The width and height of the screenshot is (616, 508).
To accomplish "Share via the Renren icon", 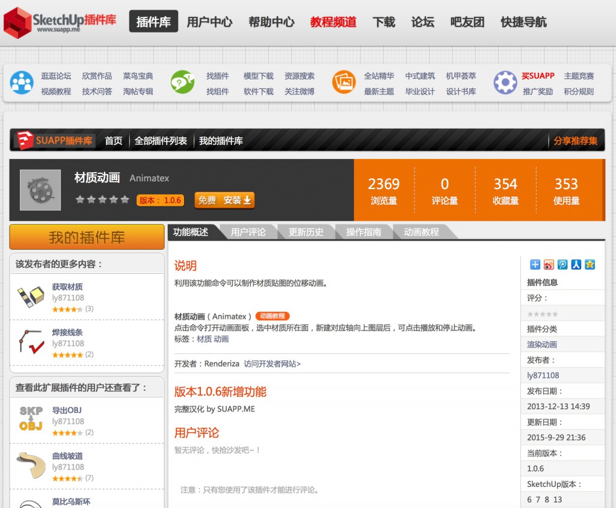I will pyautogui.click(x=576, y=264).
